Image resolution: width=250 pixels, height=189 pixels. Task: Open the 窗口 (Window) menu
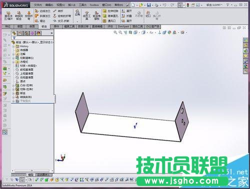[106, 5]
